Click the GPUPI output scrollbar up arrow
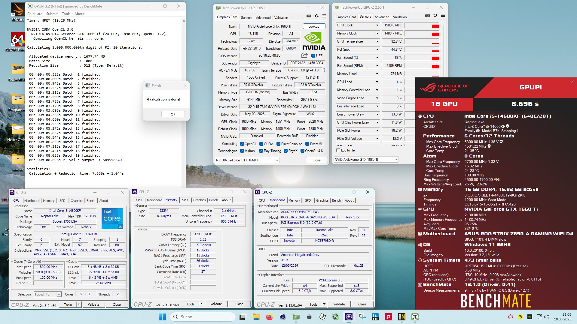Viewport: 577px width, 324px height. click(x=184, y=20)
